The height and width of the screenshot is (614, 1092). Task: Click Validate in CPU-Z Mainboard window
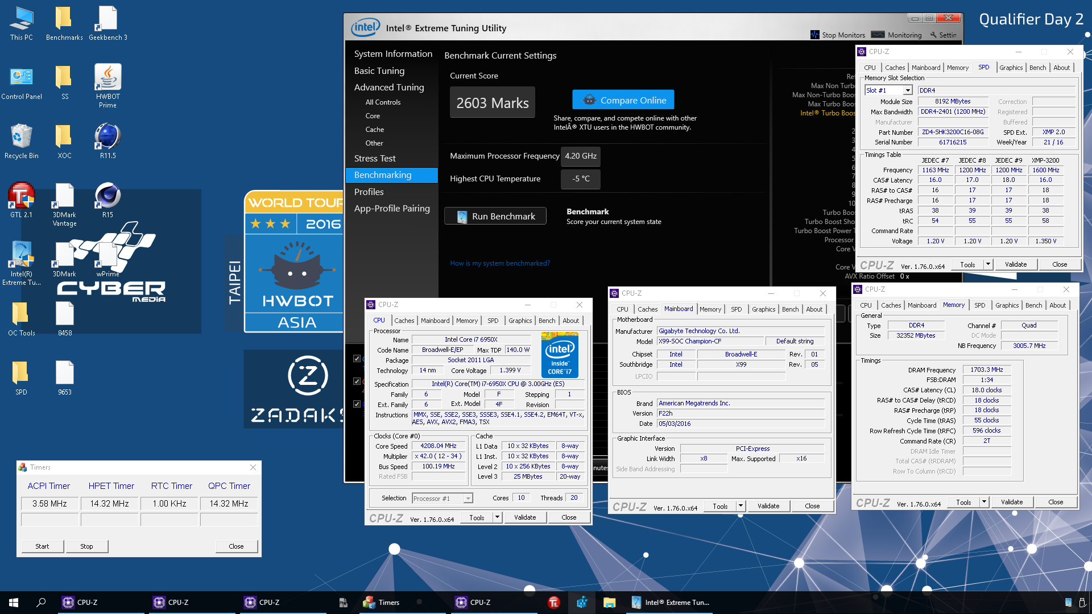point(768,506)
